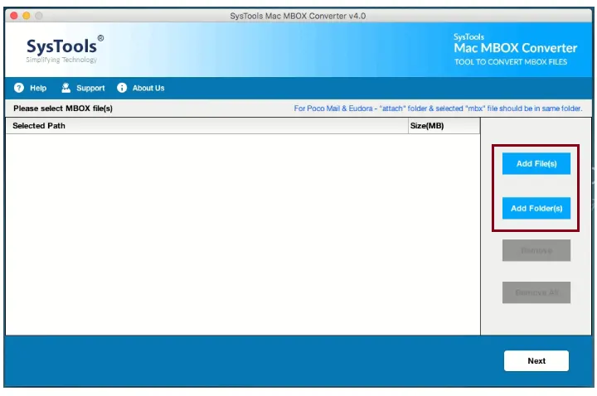The width and height of the screenshot is (597, 396).
Task: Click the greyed Remove button
Action: pos(536,250)
